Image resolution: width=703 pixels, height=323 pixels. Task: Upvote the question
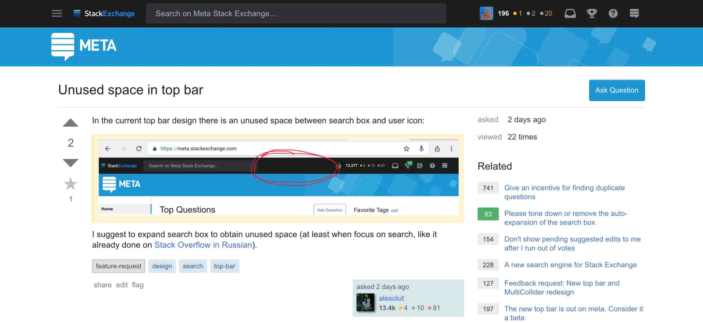click(x=71, y=123)
